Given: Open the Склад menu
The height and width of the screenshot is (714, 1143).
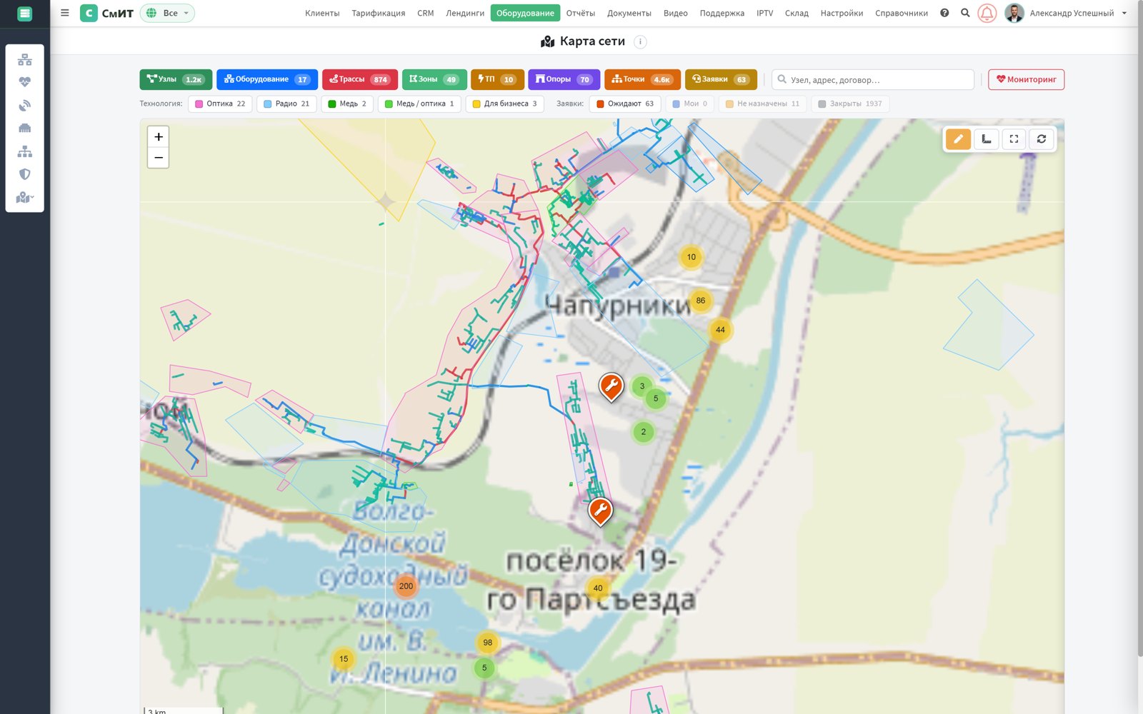Looking at the screenshot, I should (797, 13).
